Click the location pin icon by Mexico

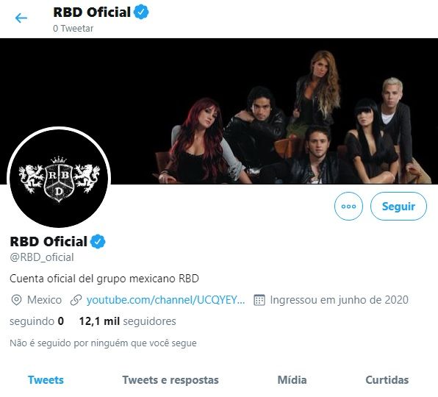(x=16, y=300)
